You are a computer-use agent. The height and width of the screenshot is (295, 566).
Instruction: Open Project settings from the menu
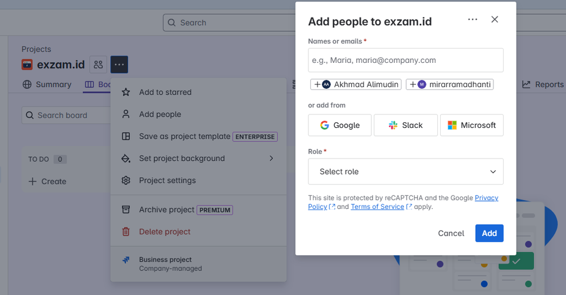click(x=198, y=181)
